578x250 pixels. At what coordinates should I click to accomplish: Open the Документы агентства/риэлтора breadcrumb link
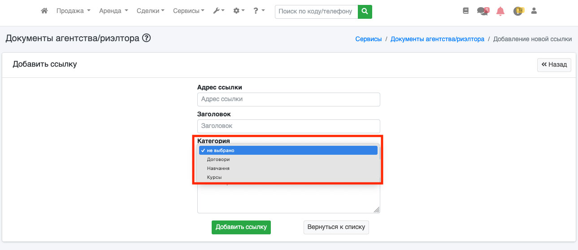tap(437, 39)
